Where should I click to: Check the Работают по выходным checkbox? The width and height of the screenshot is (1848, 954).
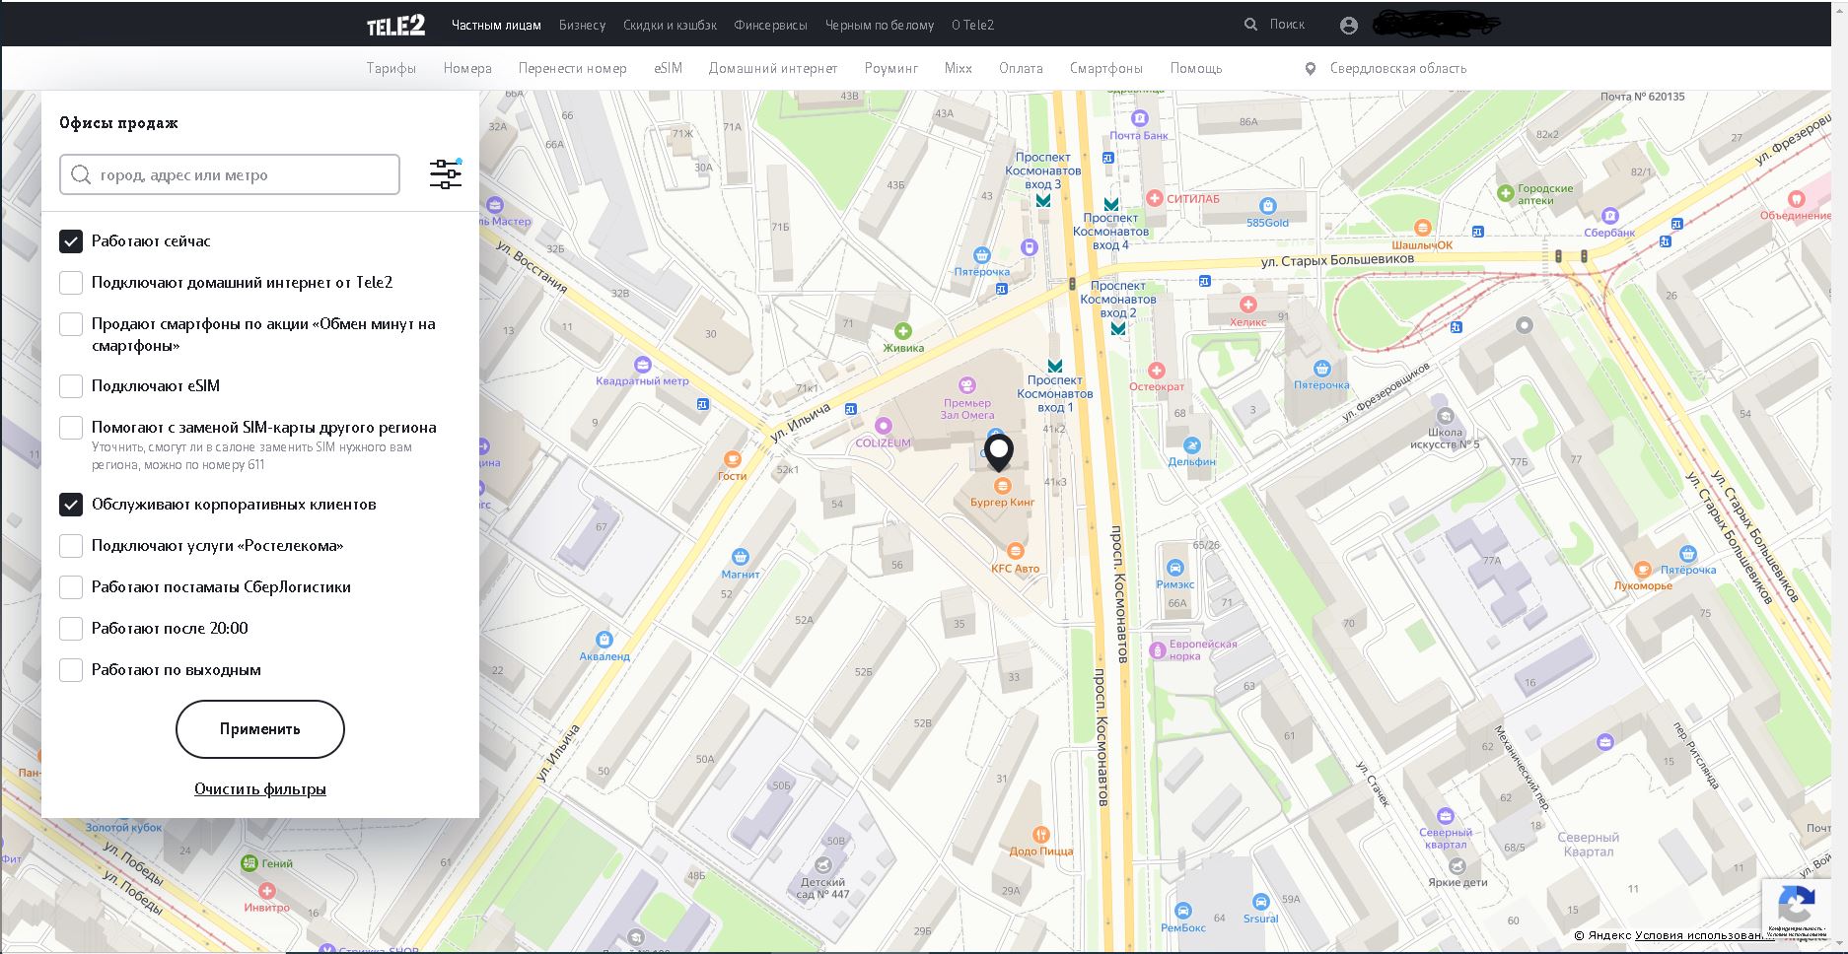pos(71,670)
